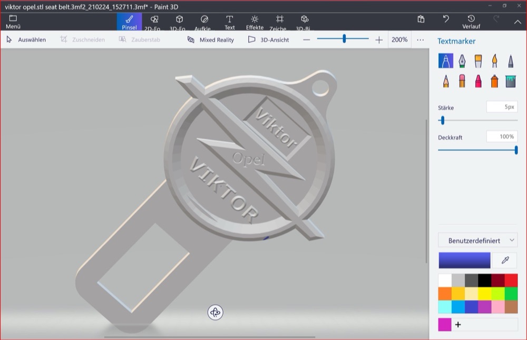Viewport: 527px width, 340px height.
Task: Open the Effekte tab
Action: [255, 22]
